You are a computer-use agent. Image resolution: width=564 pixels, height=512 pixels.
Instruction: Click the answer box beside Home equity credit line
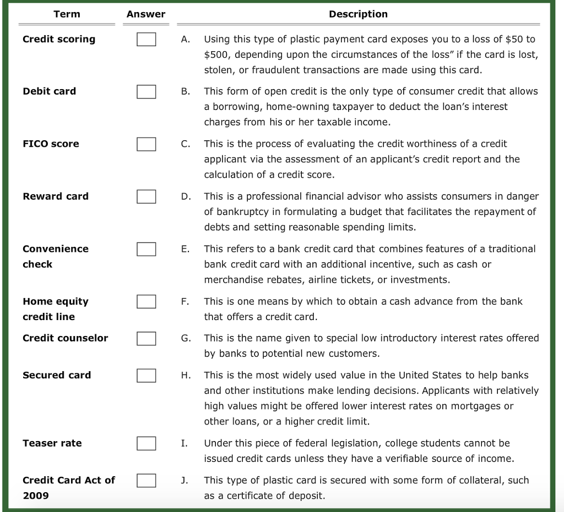pyautogui.click(x=145, y=301)
